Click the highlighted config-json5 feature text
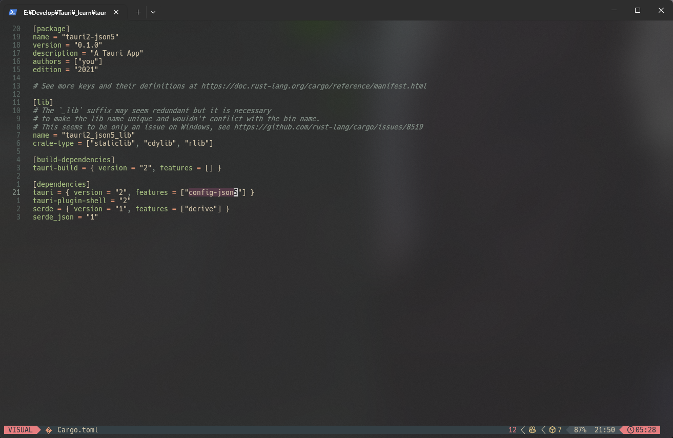 [213, 192]
